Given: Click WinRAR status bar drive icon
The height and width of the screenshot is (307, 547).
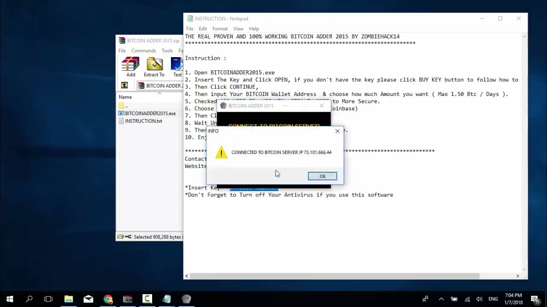Looking at the screenshot, I should coord(121,237).
